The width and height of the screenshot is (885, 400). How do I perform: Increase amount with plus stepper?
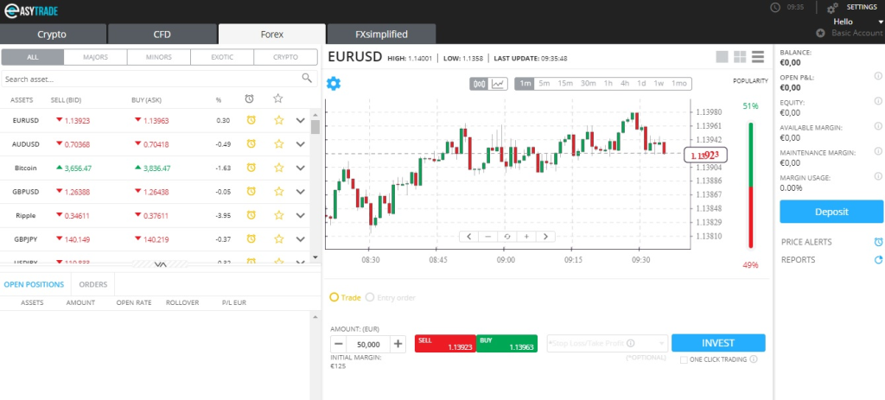(398, 344)
